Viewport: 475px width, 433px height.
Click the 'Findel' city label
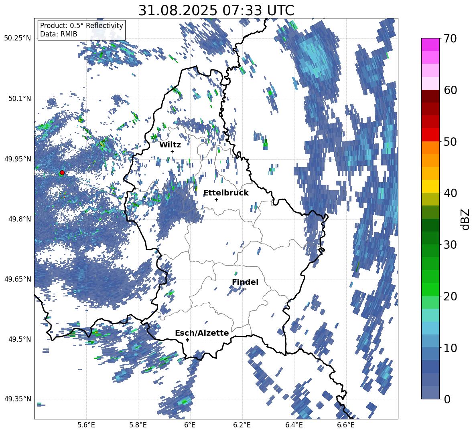pos(245,282)
